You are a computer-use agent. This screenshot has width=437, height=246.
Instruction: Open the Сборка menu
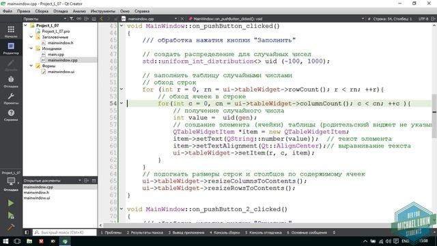42,11
